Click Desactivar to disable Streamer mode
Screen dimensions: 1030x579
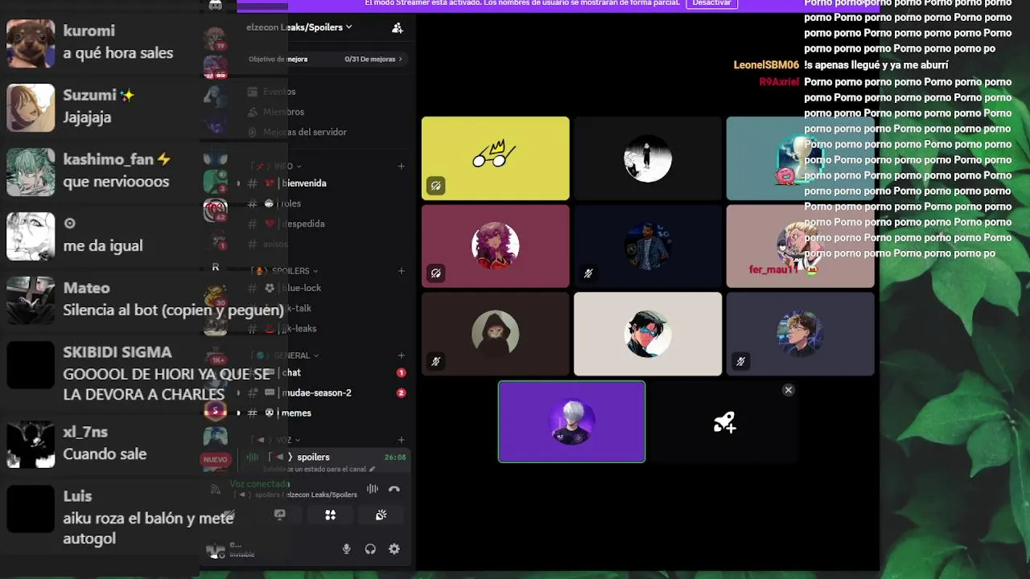[711, 3]
